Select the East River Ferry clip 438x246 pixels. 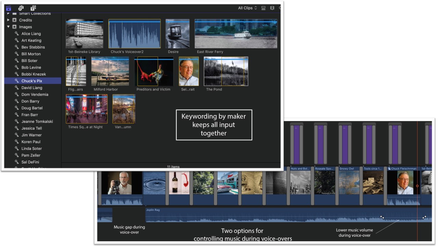pos(236,33)
